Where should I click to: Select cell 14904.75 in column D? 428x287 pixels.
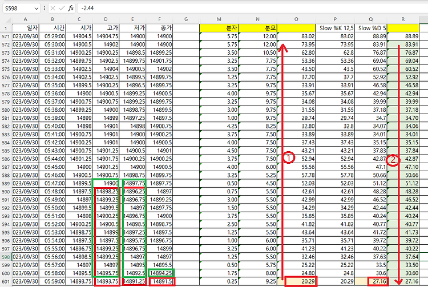[x=106, y=37]
